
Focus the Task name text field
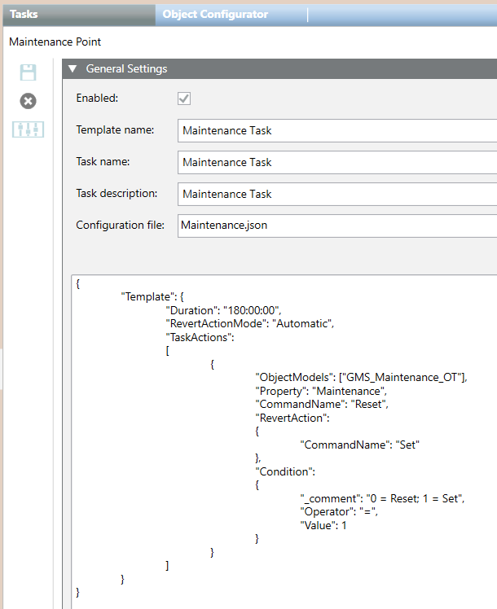[x=336, y=162]
